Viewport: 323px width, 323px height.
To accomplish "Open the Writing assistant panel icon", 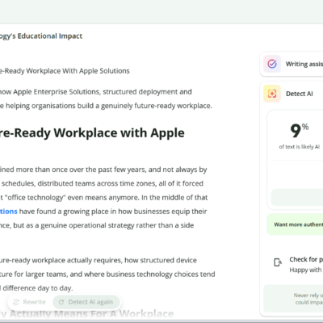I will [272, 64].
